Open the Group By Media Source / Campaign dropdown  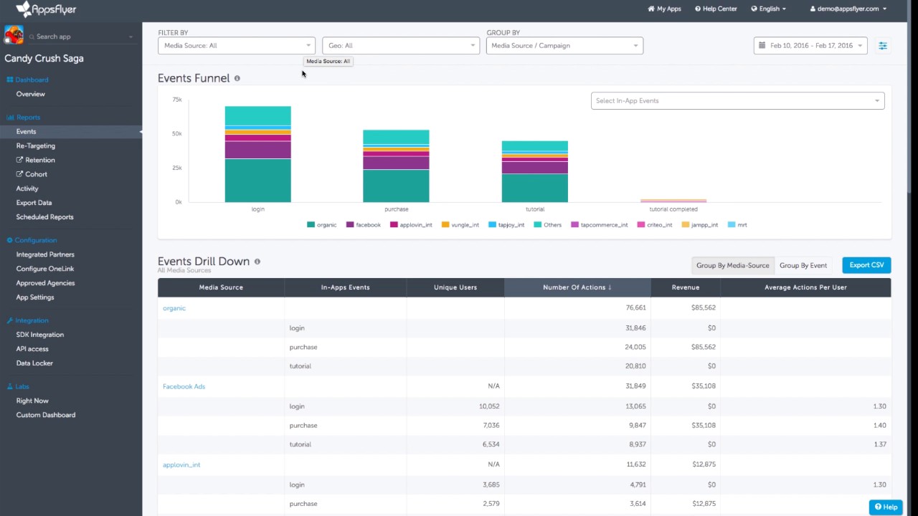pyautogui.click(x=564, y=46)
